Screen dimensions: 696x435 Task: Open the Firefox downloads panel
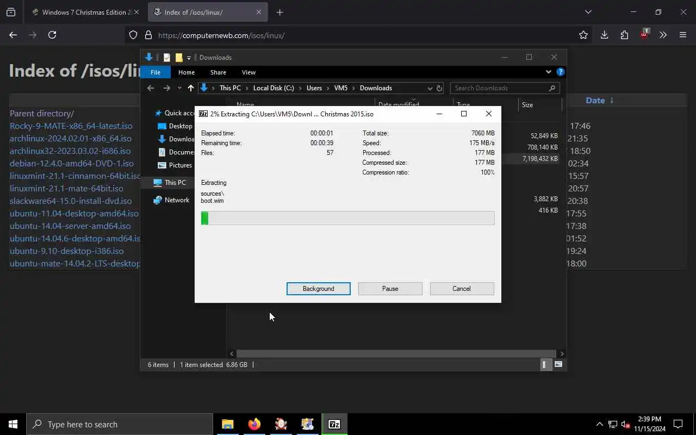[604, 35]
